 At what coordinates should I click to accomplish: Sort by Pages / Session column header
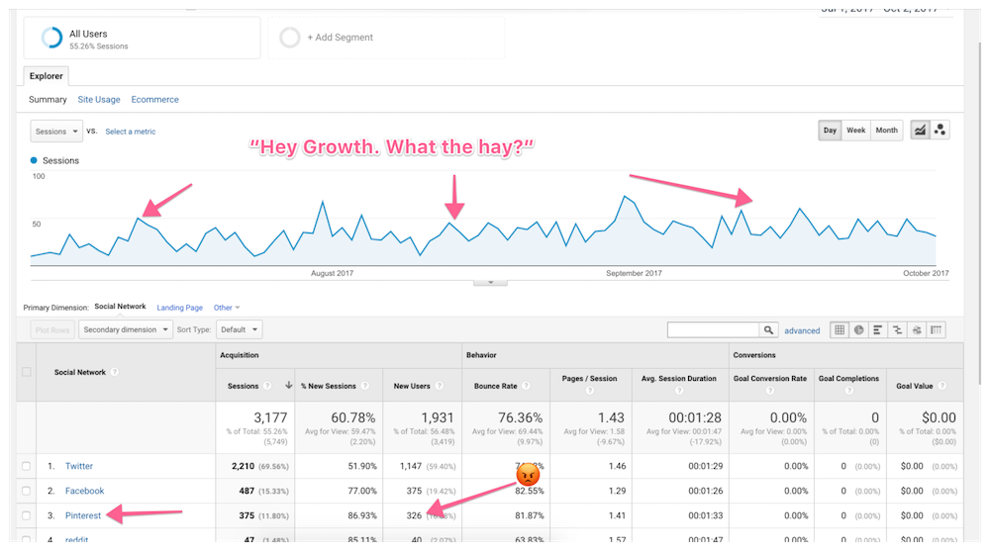589,378
